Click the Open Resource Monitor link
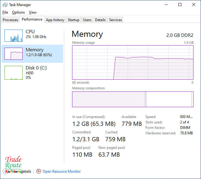The height and width of the screenshot is (179, 201). coord(62,171)
